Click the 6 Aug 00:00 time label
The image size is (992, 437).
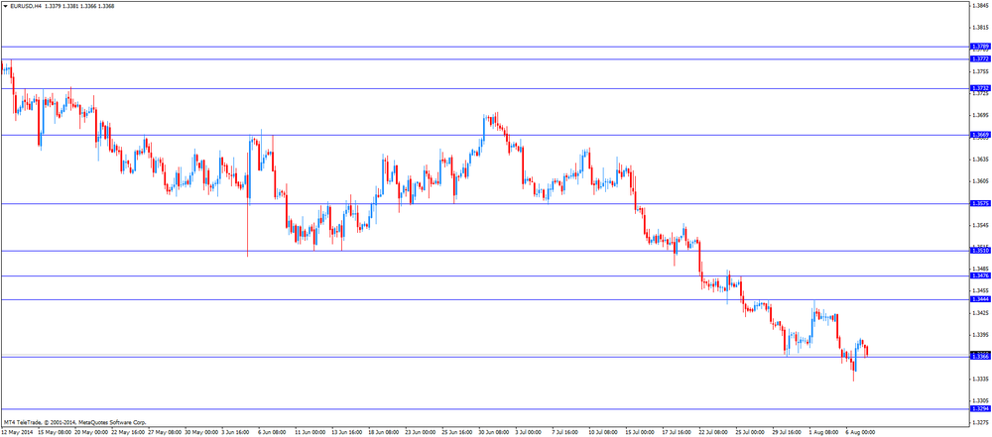(862, 432)
